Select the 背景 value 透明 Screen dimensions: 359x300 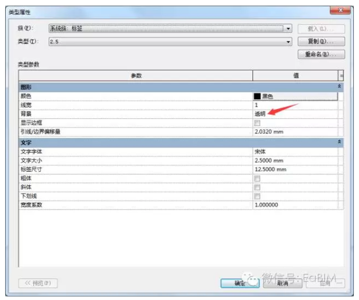(295, 114)
